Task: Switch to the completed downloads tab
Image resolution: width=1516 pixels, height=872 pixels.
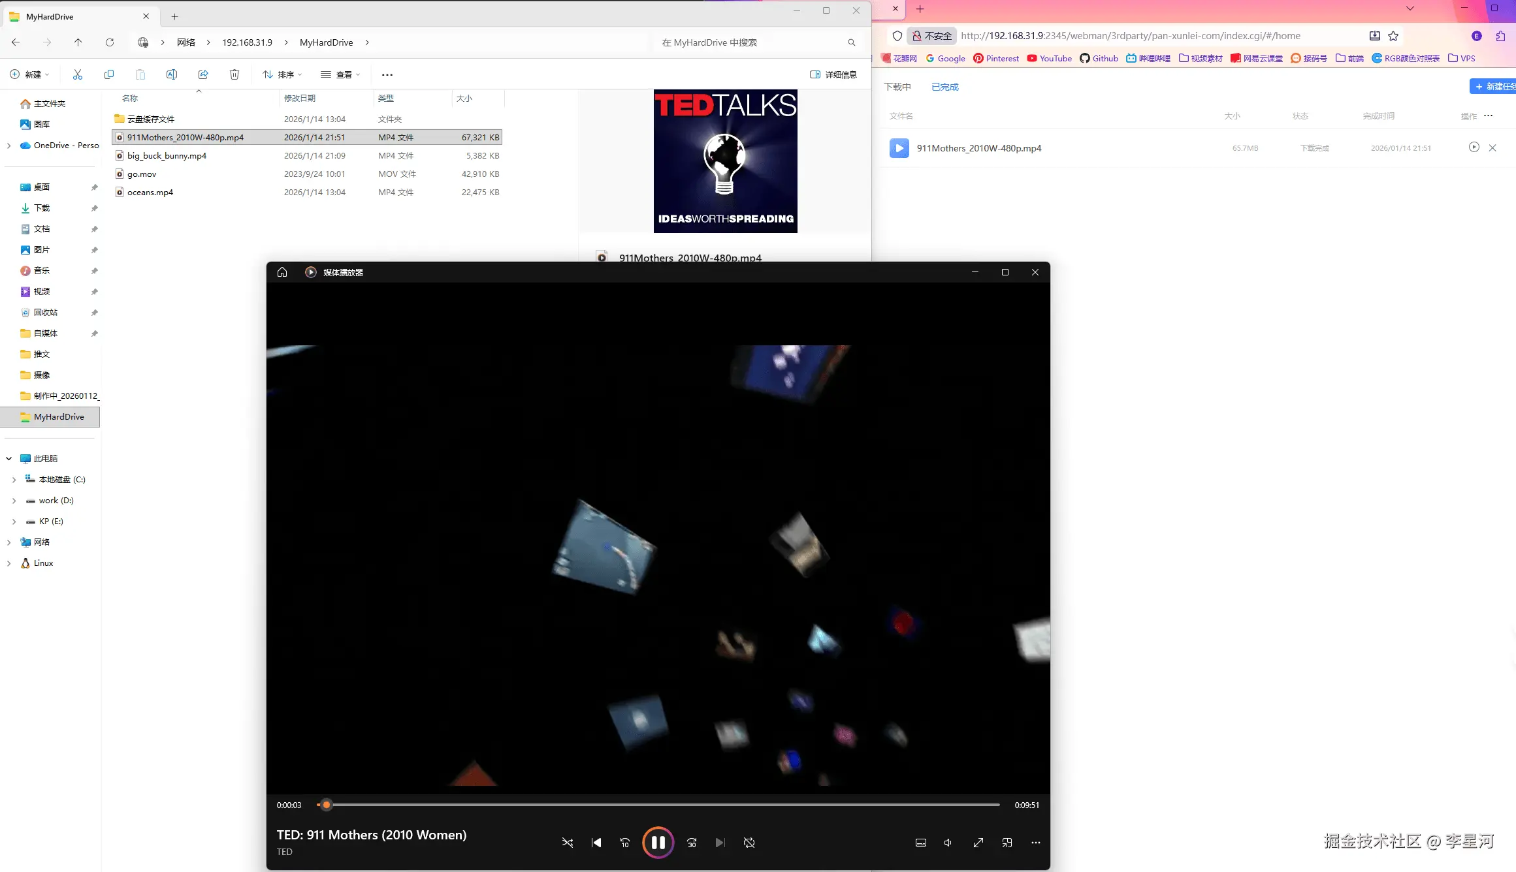Action: 944,87
